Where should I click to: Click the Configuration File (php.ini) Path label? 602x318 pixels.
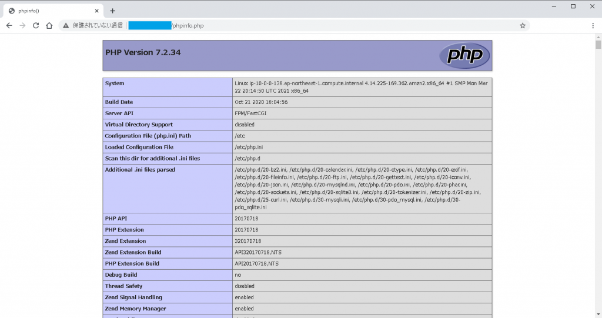pos(148,136)
